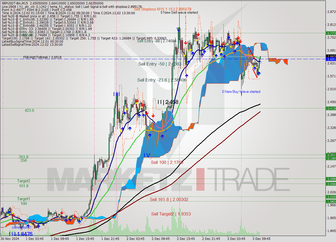This screenshot has width=336, height=242.
Task: Click the green 2.201 price tag
Action: click(331, 155)
